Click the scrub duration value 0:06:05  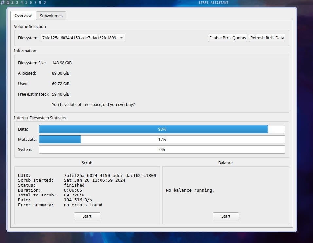(x=73, y=190)
